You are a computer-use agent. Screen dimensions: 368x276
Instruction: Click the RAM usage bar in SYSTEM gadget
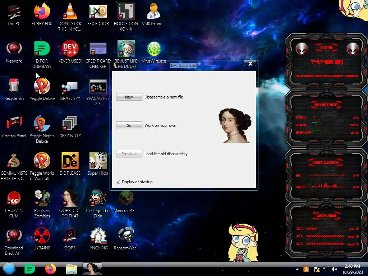coord(314,123)
